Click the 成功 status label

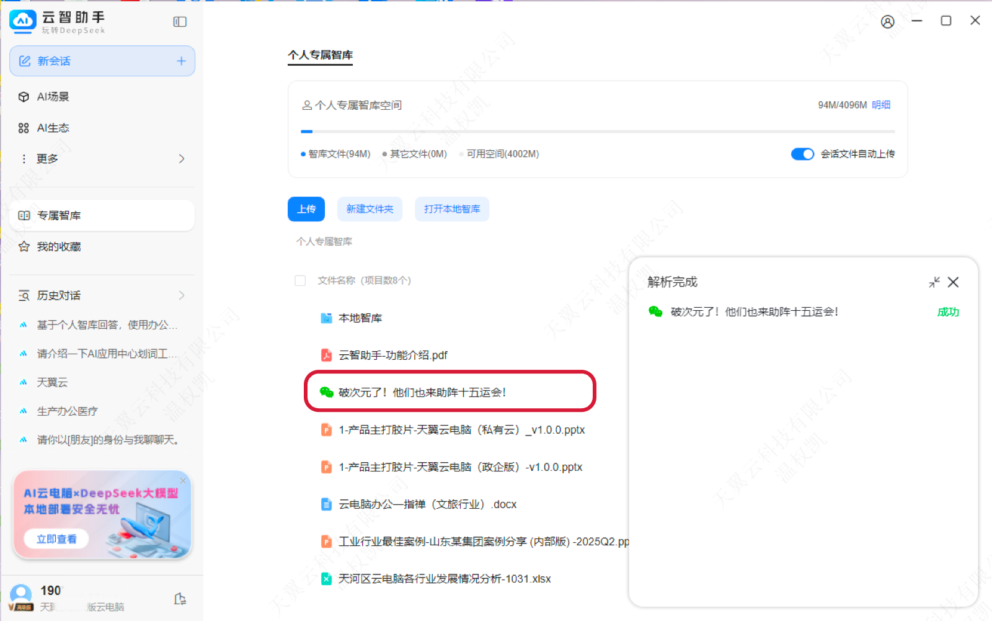tap(948, 312)
